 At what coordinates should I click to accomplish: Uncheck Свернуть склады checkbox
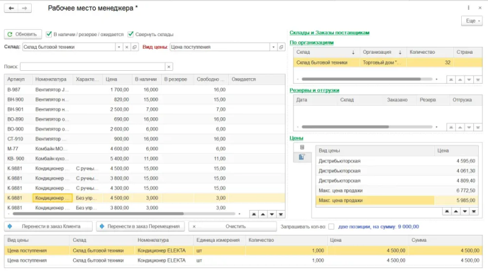click(131, 34)
